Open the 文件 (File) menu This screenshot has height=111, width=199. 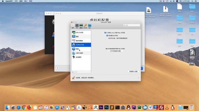(x=16, y=1)
